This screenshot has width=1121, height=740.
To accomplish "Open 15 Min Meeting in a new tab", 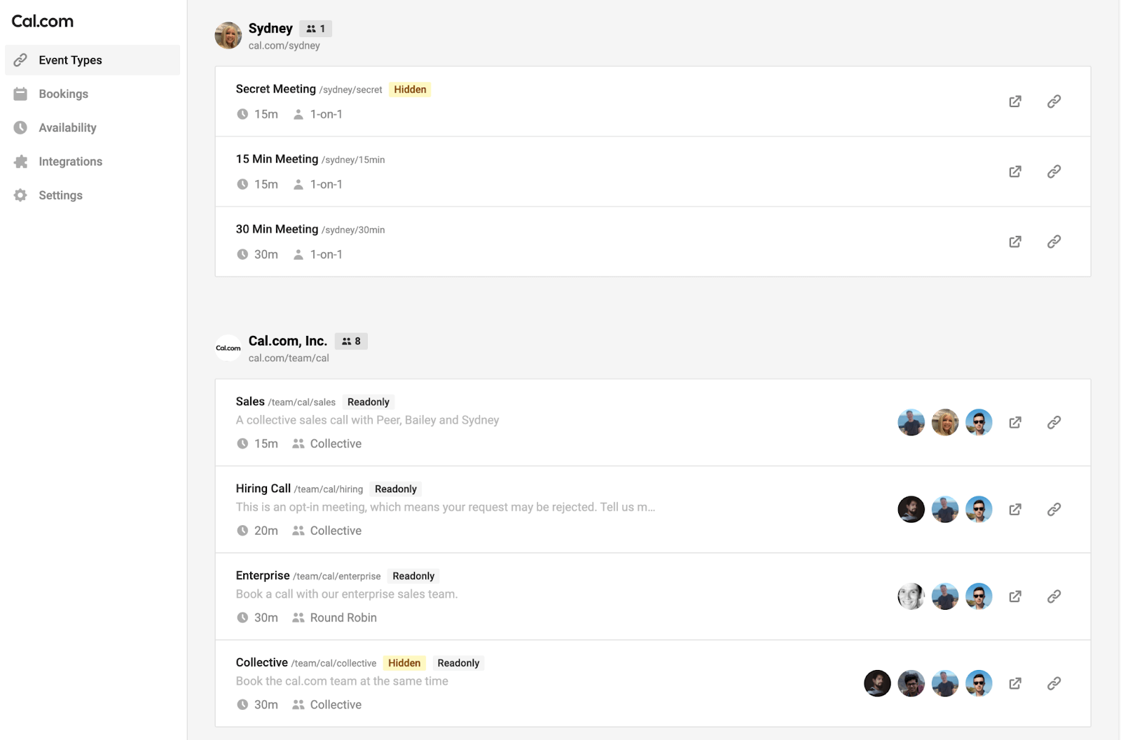I will (x=1015, y=172).
